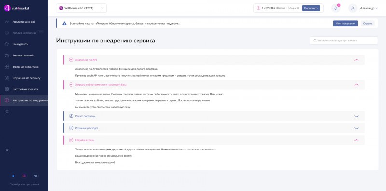Click the Мои пожелания button
This screenshot has height=191, width=386.
(345, 23)
